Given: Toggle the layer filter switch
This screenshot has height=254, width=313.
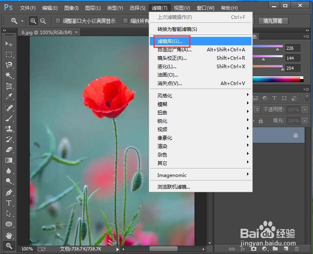Looking at the screenshot, I should pos(307,98).
